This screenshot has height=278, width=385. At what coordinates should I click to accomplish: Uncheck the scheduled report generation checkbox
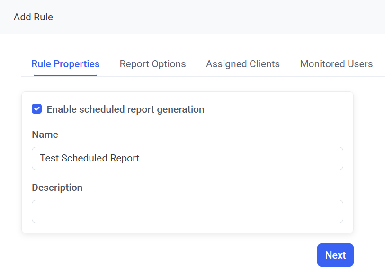point(36,109)
